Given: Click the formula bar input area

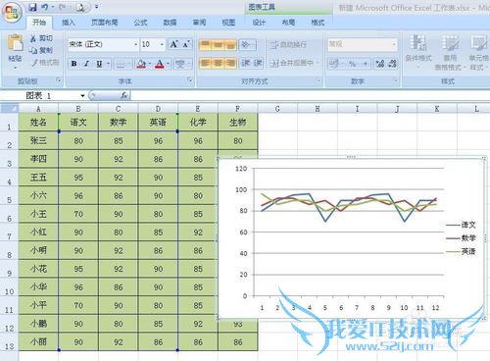Looking at the screenshot, I should (x=311, y=95).
